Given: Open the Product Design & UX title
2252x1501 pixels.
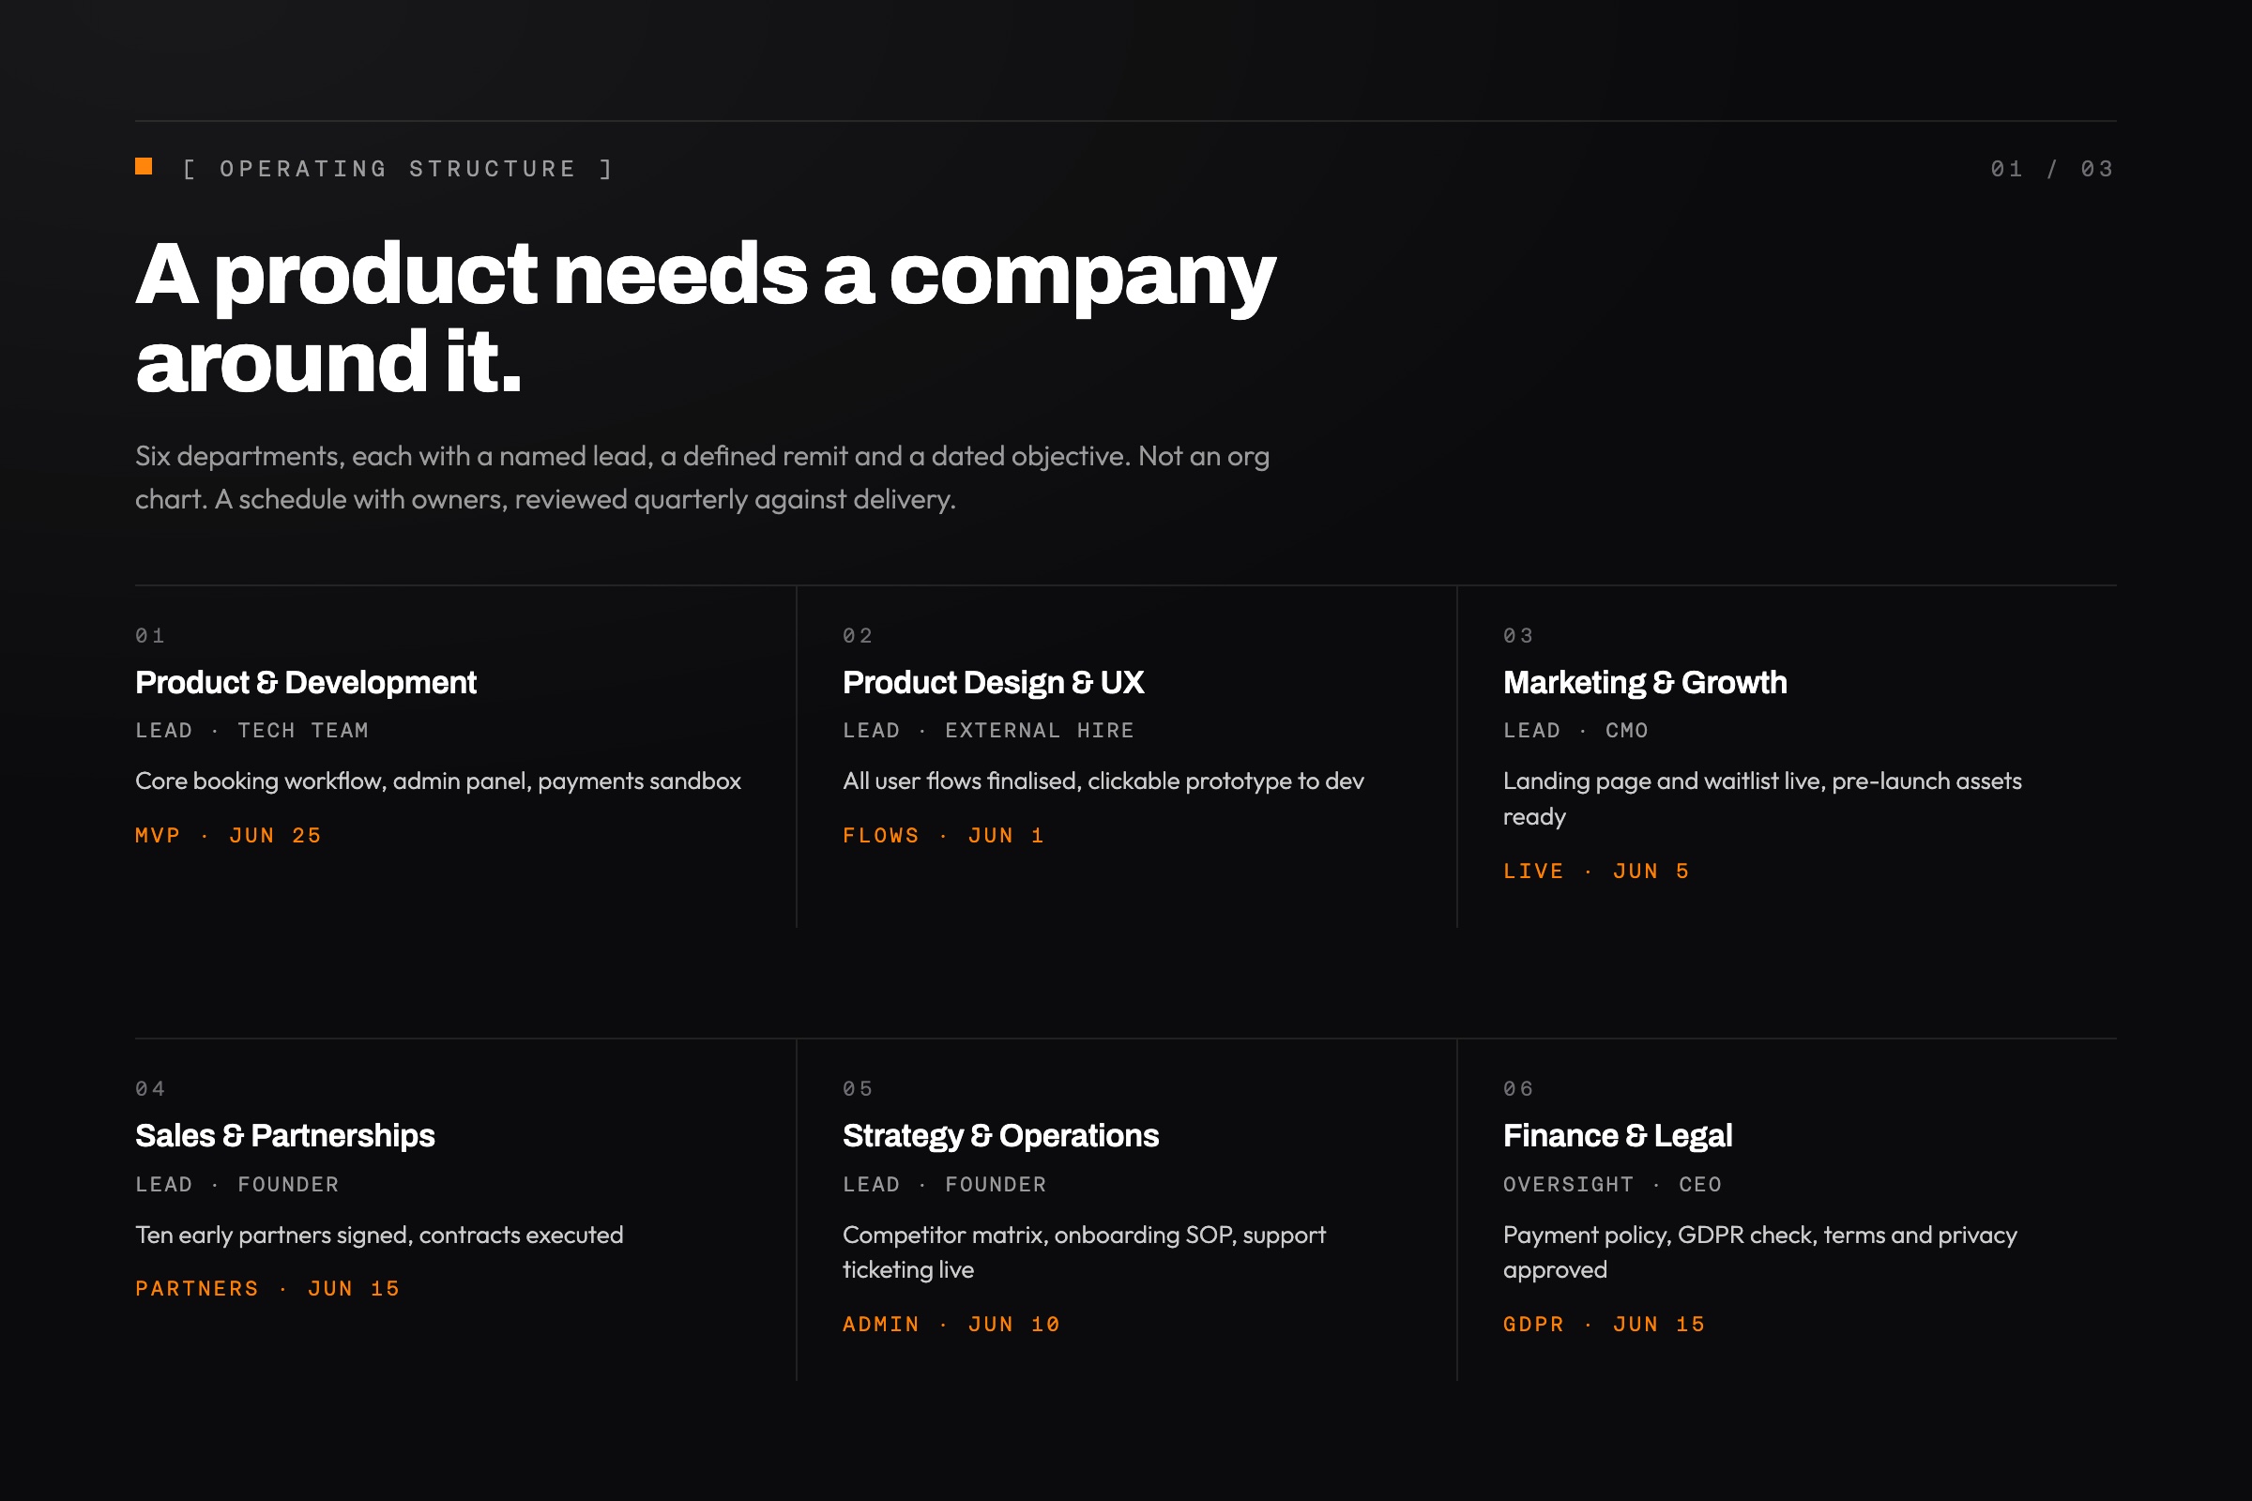Looking at the screenshot, I should coord(993,683).
